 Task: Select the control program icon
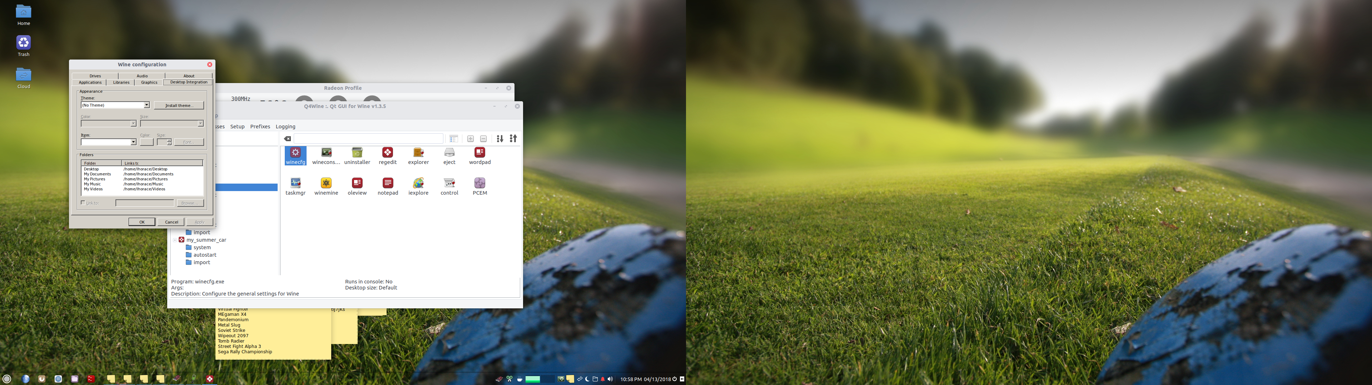pyautogui.click(x=449, y=187)
